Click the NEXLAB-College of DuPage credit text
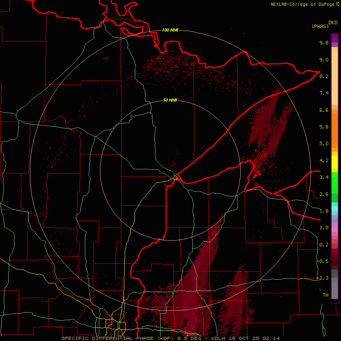The height and width of the screenshot is (341, 341). pyautogui.click(x=303, y=4)
